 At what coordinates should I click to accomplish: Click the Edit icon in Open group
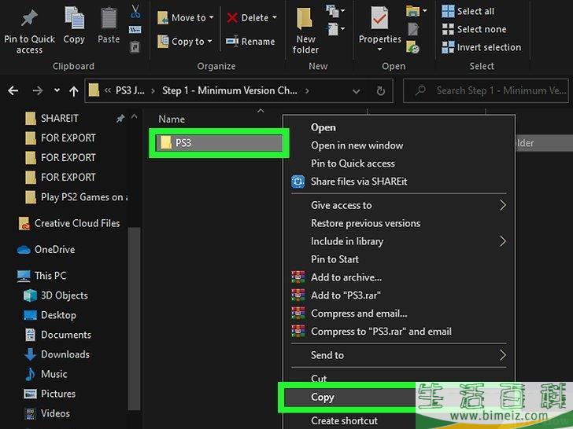pos(413,29)
